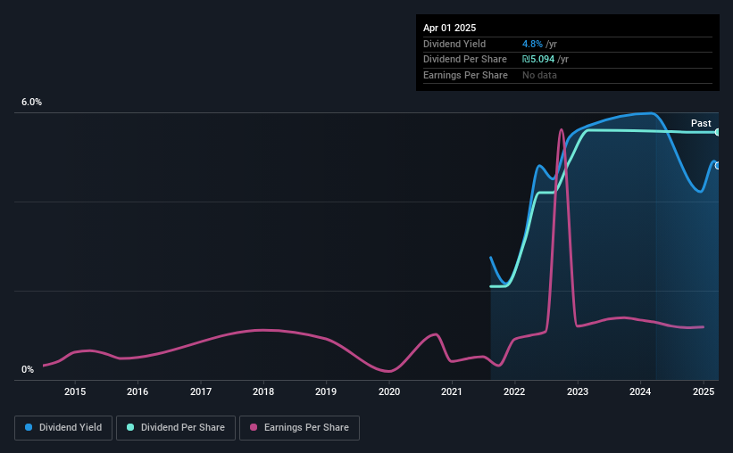Screen dimensions: 733x453
Task: Click the Apr 01 2025 tooltip date
Action: [449, 28]
